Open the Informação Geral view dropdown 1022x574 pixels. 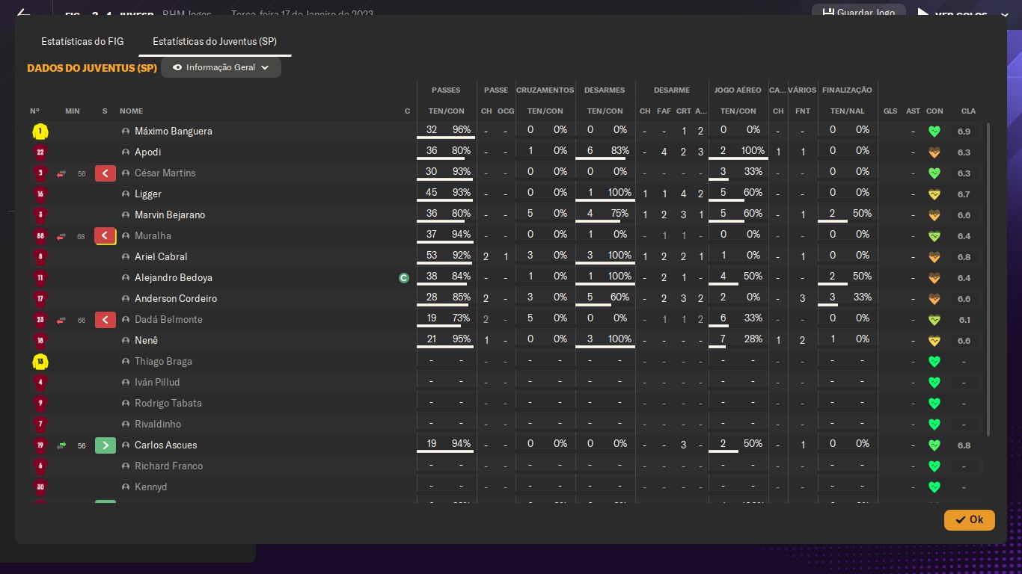tap(221, 67)
